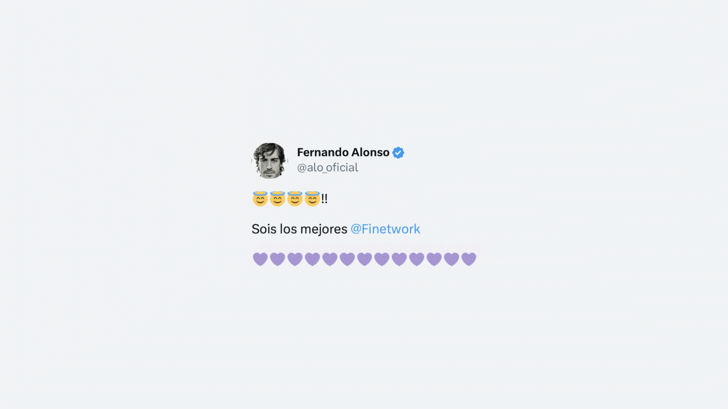The image size is (728, 409).
Task: Click the fourth purple heart emoji
Action: click(x=312, y=259)
